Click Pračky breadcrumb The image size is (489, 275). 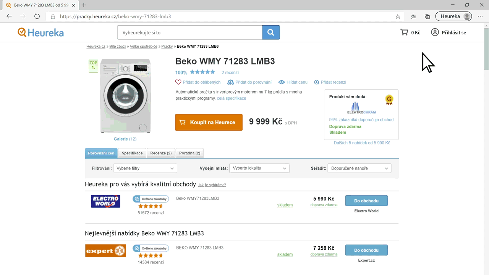167,46
